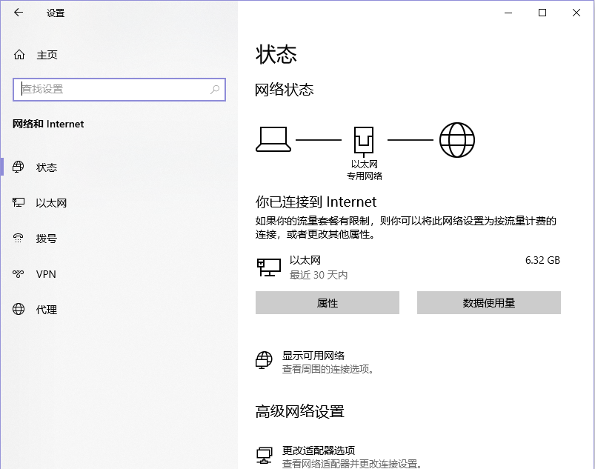Open 显示可用网络 link
595x469 pixels.
[313, 356]
